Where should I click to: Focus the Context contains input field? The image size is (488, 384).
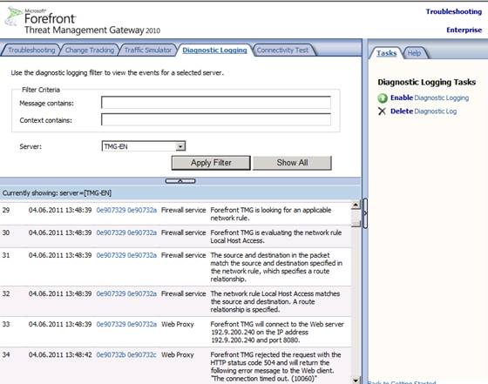216,119
